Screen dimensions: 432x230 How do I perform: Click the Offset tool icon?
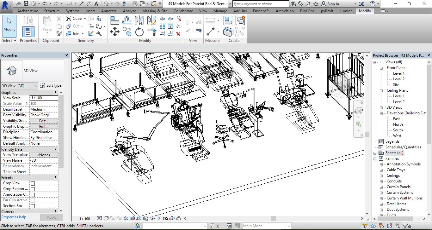click(127, 20)
